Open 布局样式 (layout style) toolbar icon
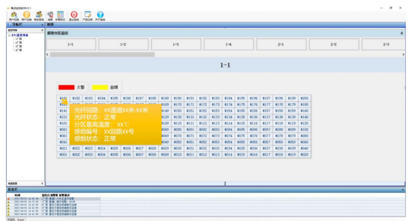The image size is (414, 221). [x=60, y=14]
